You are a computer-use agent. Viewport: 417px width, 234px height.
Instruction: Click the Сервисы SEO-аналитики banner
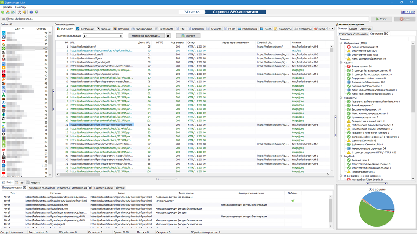(x=235, y=12)
